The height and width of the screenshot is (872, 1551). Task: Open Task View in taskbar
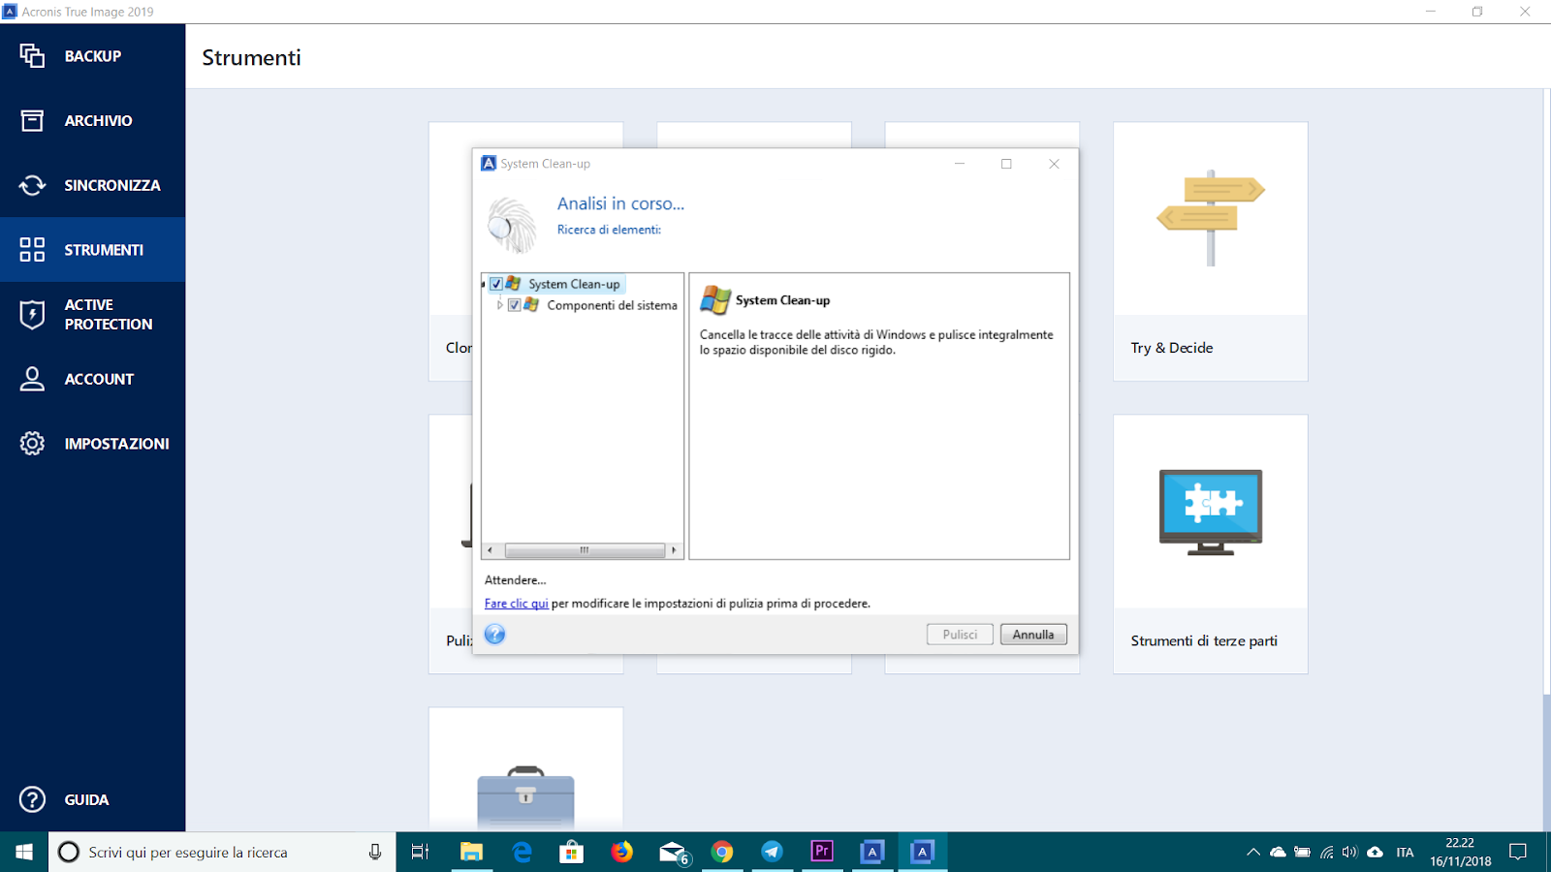click(420, 852)
